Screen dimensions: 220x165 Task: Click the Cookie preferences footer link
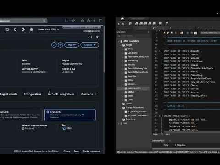(x=92, y=151)
